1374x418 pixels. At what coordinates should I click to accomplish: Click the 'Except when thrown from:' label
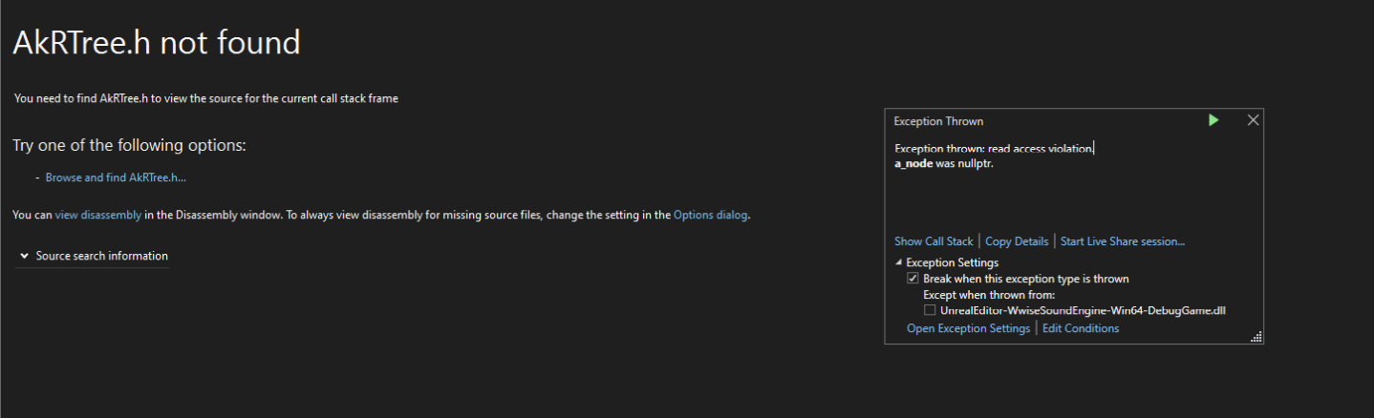tap(989, 295)
